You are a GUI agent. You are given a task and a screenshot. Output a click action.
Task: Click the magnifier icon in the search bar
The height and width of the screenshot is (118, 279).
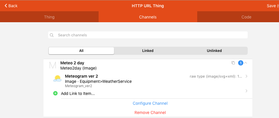(52, 35)
